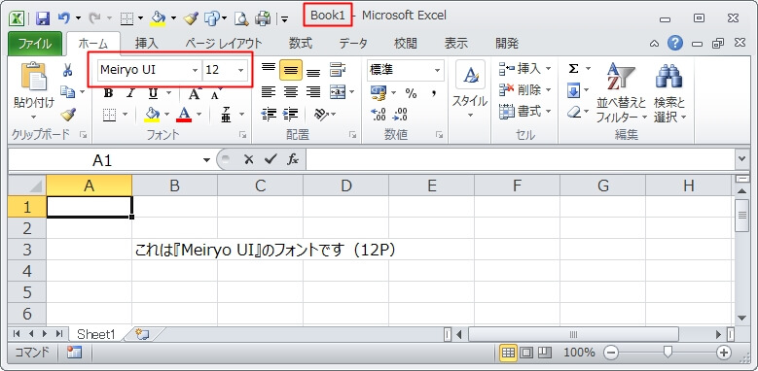758x371 pixels.
Task: Open Excel Help question mark icon
Action: (x=675, y=44)
